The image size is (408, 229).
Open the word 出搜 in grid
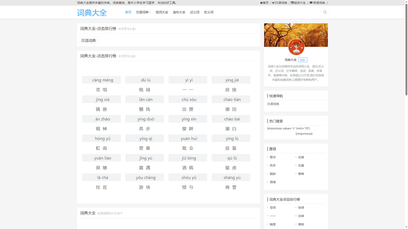pos(188,109)
